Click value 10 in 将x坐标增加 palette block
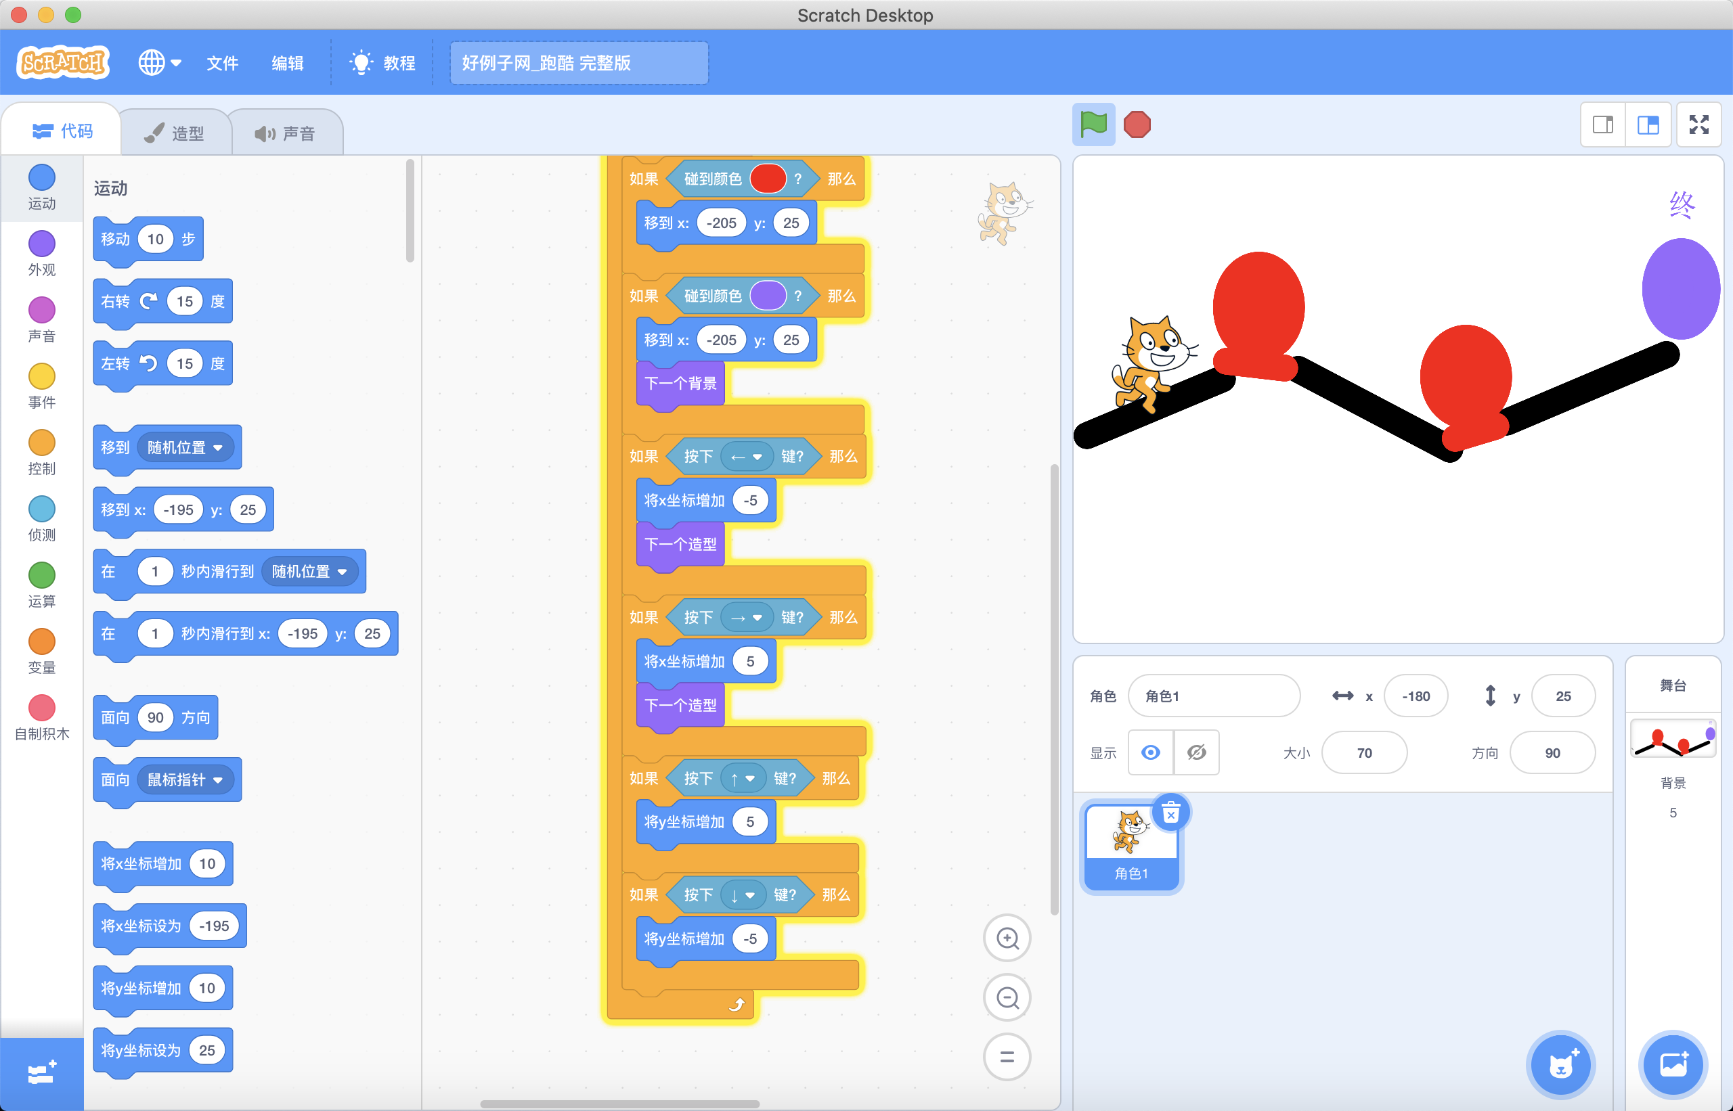This screenshot has height=1111, width=1733. coord(207,864)
